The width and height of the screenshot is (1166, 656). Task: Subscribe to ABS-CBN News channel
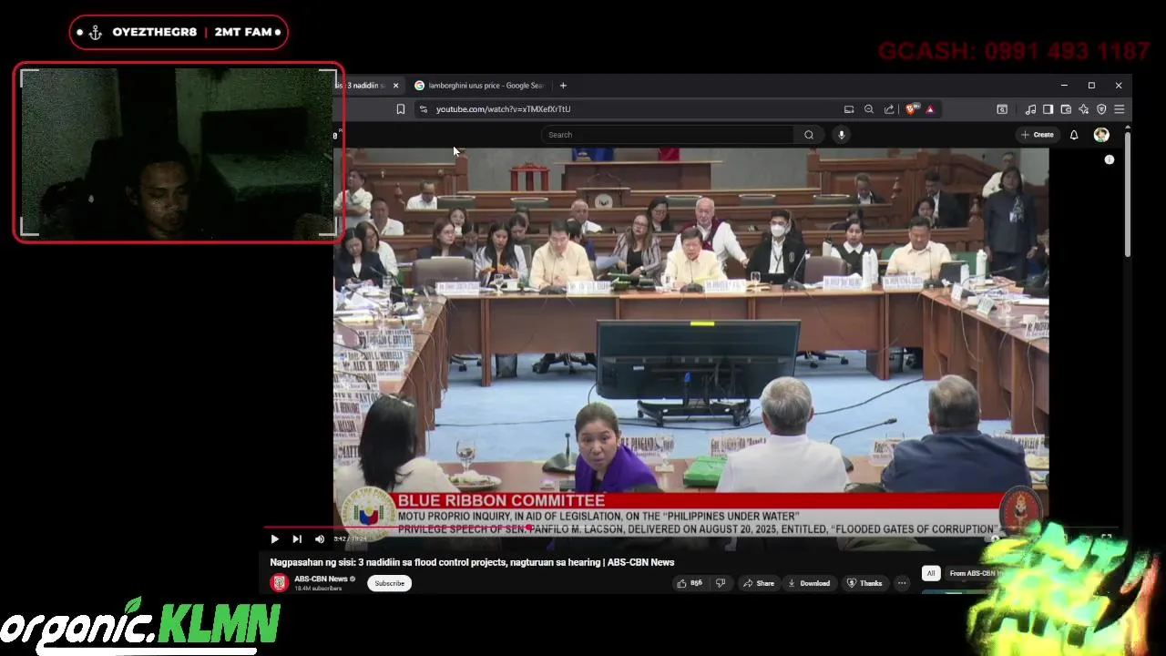pyautogui.click(x=389, y=583)
